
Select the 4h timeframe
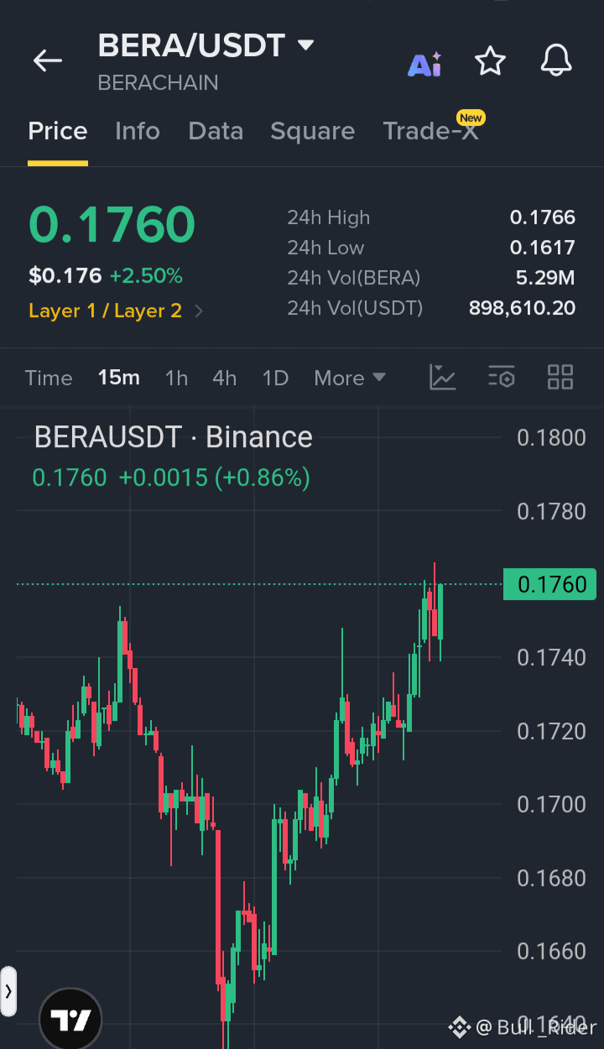224,378
